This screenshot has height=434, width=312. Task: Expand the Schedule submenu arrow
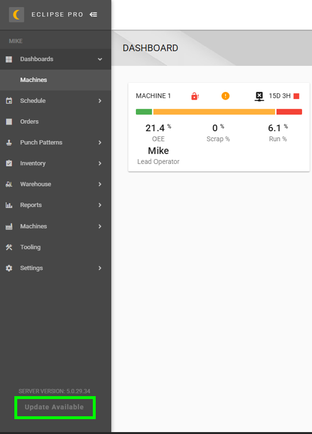[x=100, y=101]
